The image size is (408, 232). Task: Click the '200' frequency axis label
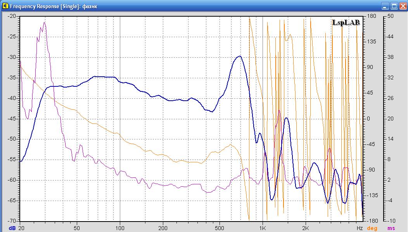tap(163, 229)
